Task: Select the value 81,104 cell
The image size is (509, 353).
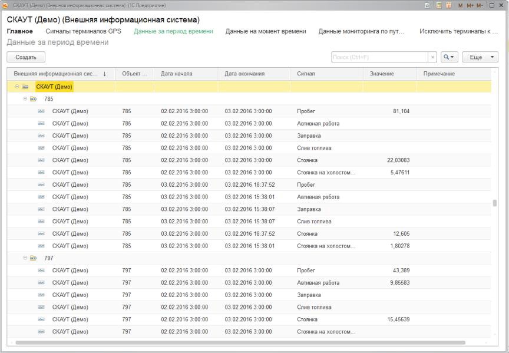Action: tap(401, 111)
